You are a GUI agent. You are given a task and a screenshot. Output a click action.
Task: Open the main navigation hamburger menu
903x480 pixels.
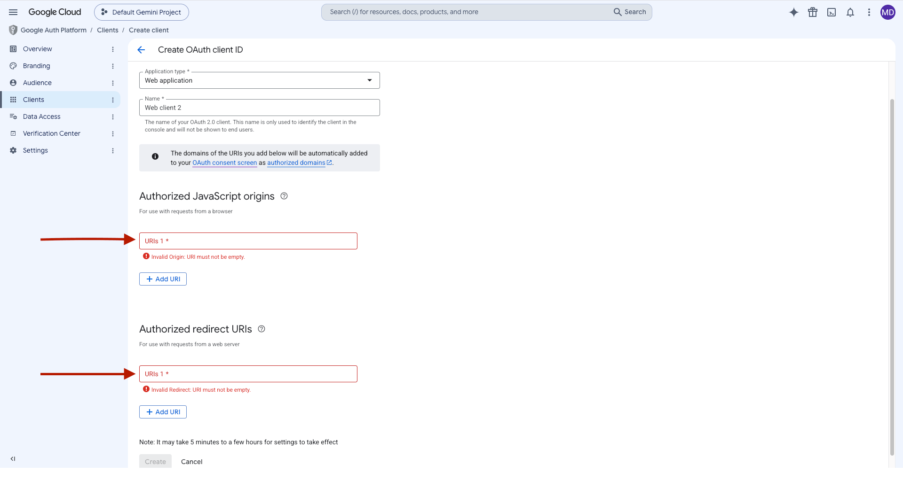(13, 12)
